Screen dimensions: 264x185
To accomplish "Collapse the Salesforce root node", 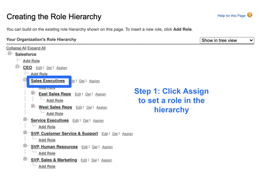I will click(x=10, y=54).
